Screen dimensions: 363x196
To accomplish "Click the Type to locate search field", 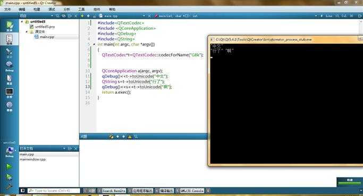I will click(54, 191).
